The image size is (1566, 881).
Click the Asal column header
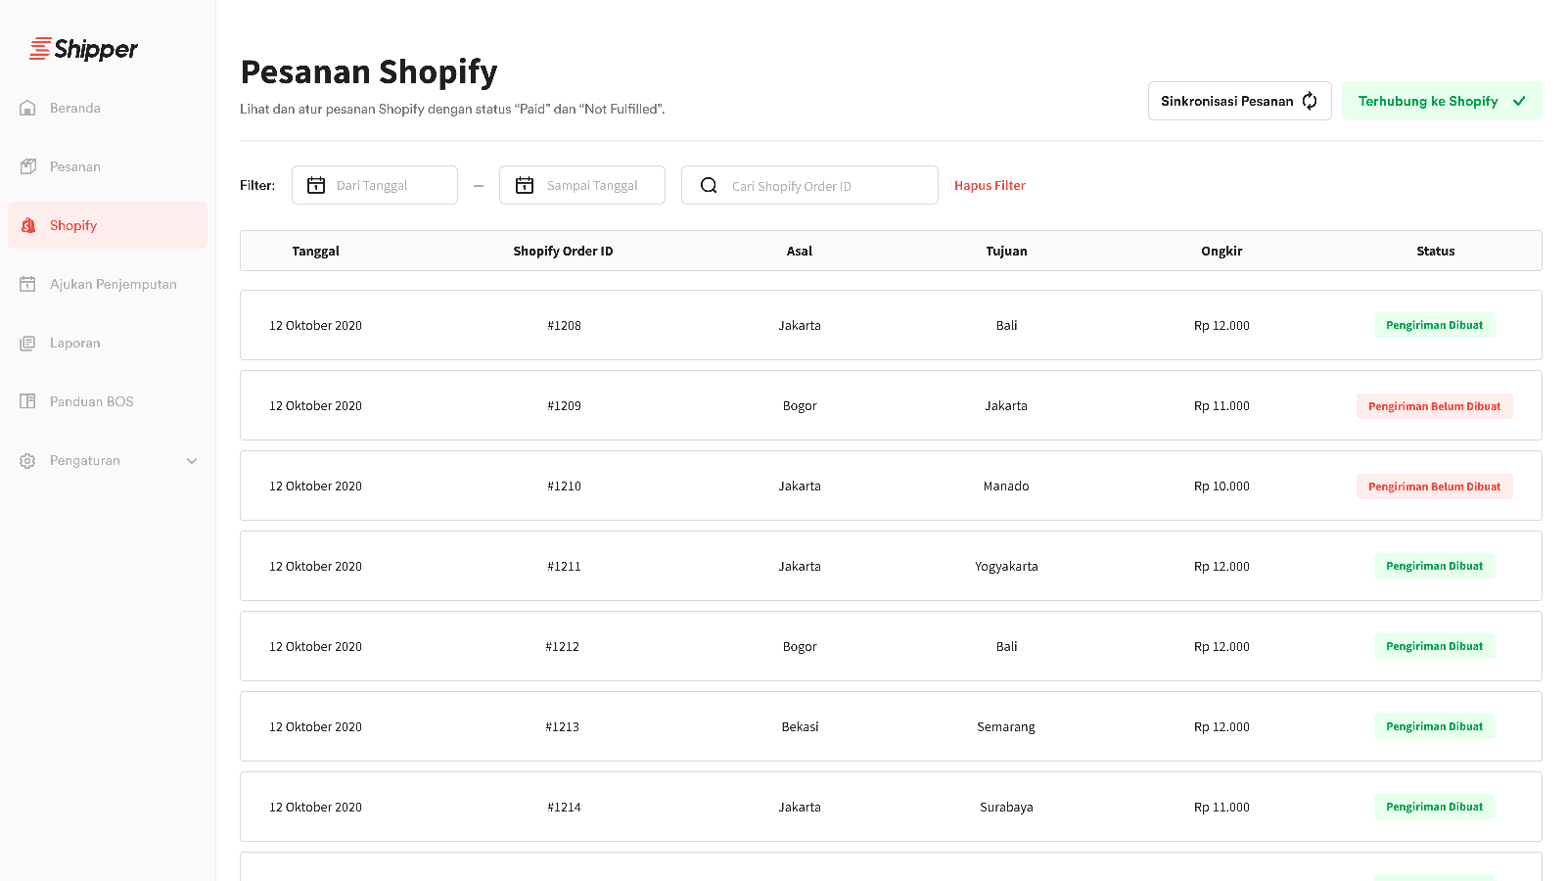click(x=800, y=251)
